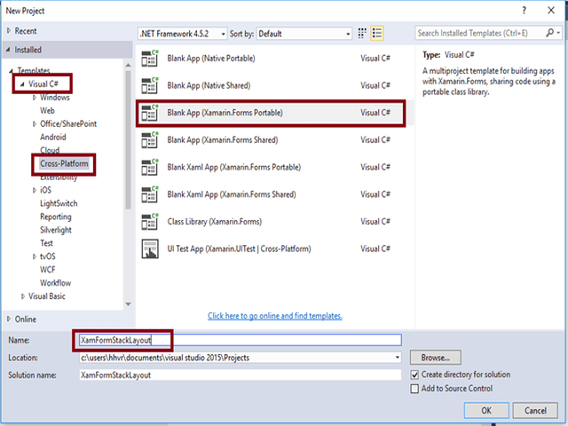Image resolution: width=568 pixels, height=426 pixels.
Task: Expand the Online section
Action: pyautogui.click(x=9, y=319)
